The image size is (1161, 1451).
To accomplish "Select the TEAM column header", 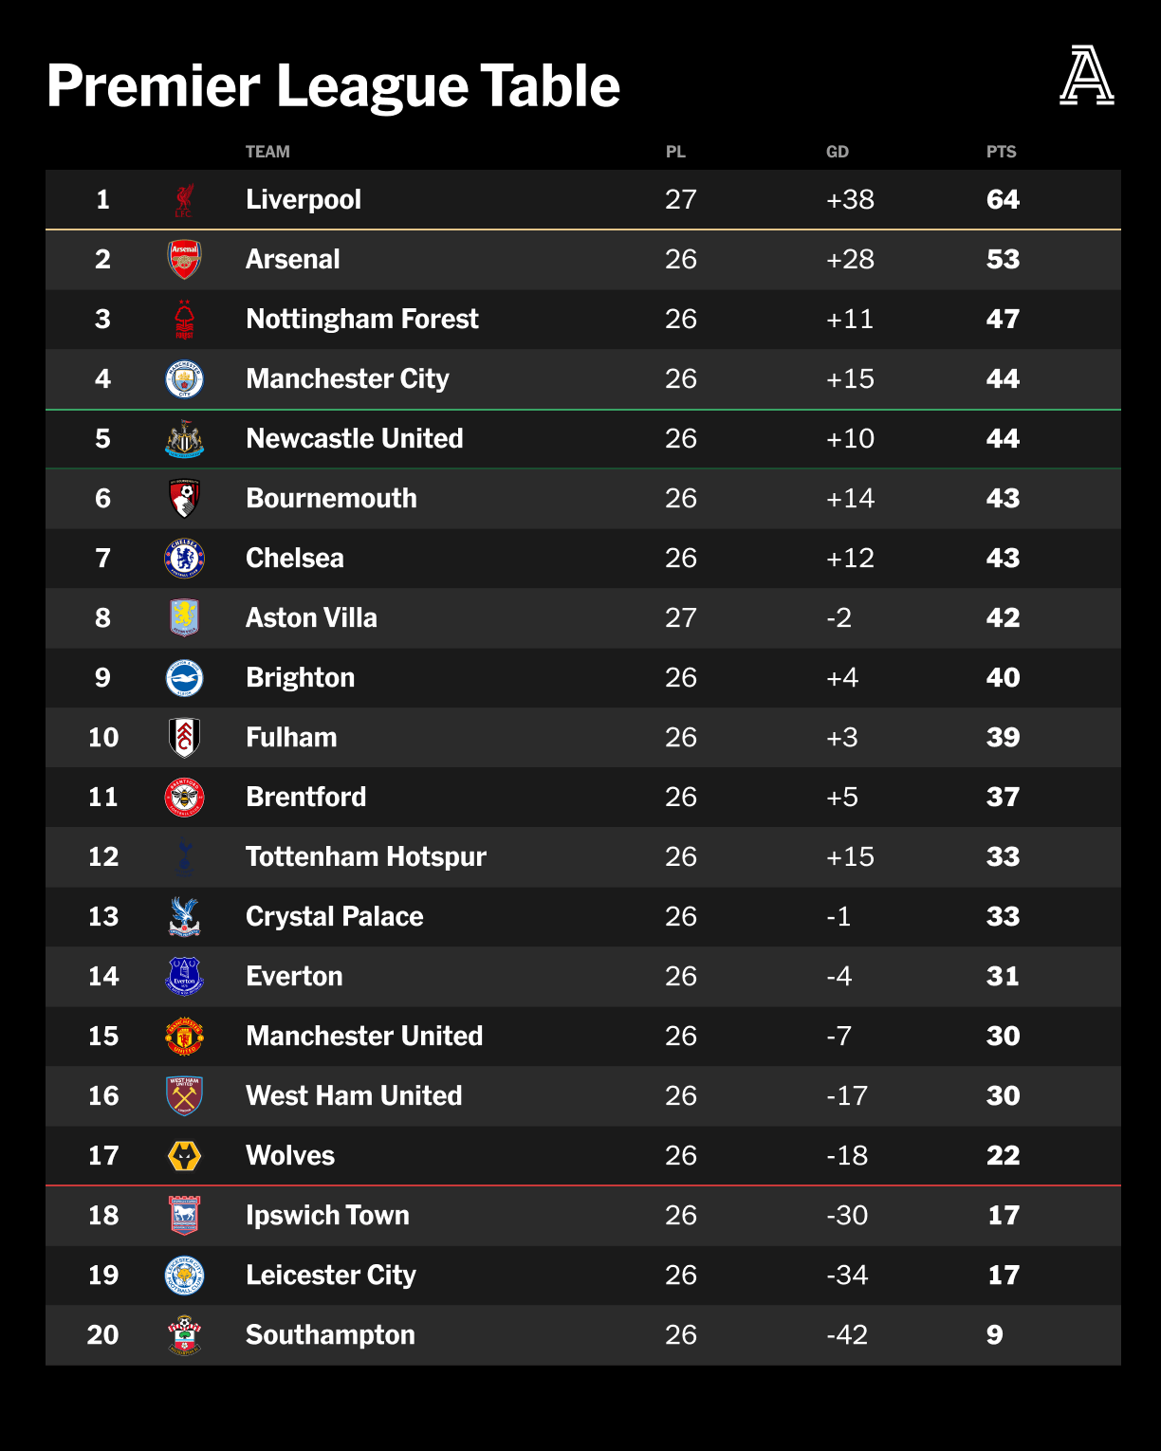I will pyautogui.click(x=267, y=152).
